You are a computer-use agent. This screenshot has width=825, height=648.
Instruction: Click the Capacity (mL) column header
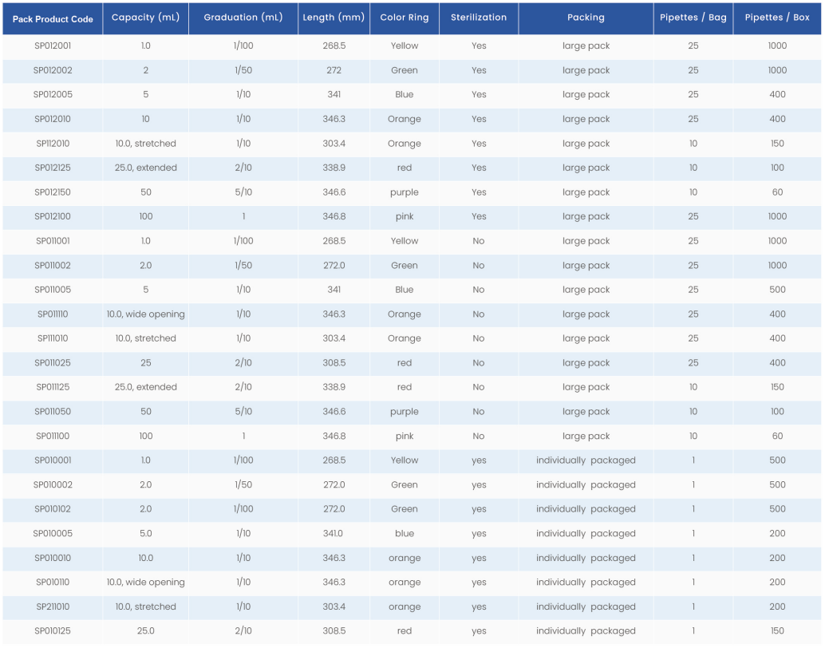pyautogui.click(x=145, y=18)
